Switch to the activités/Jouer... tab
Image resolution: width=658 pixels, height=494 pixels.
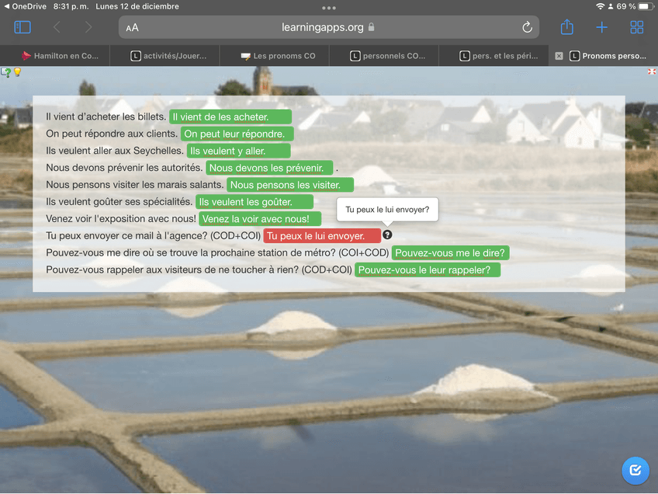click(x=165, y=56)
